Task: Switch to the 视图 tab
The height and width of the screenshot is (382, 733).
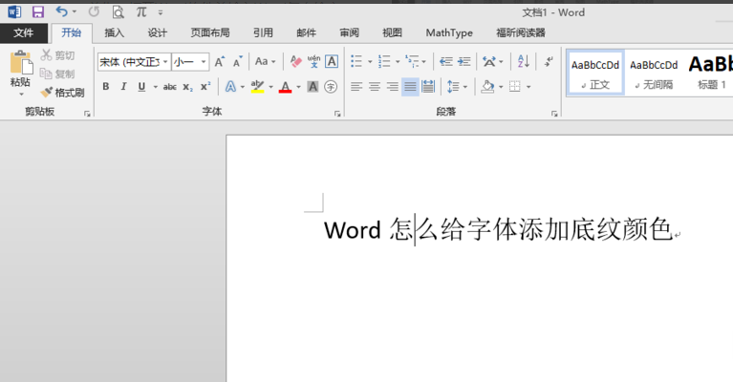Action: point(392,32)
